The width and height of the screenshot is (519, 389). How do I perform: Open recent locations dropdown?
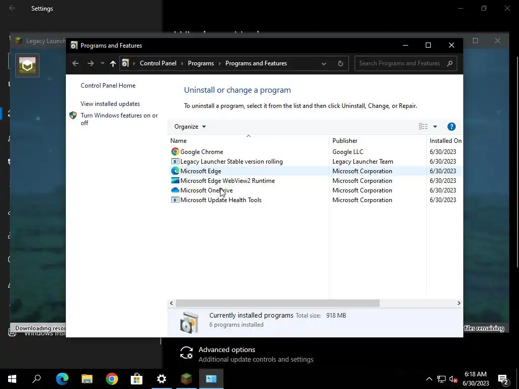(102, 63)
